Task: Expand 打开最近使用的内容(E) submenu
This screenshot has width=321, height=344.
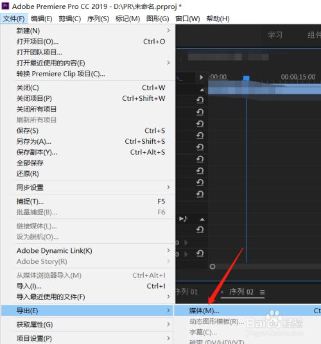Action: point(88,63)
